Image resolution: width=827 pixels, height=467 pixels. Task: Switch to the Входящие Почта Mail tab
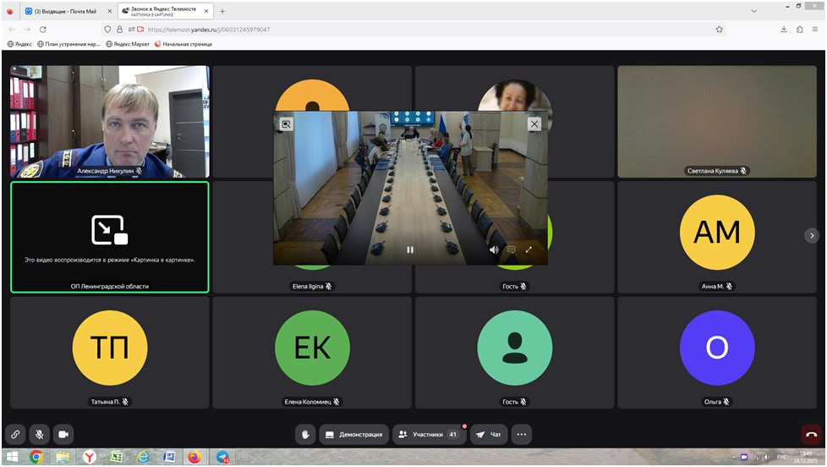pyautogui.click(x=68, y=11)
